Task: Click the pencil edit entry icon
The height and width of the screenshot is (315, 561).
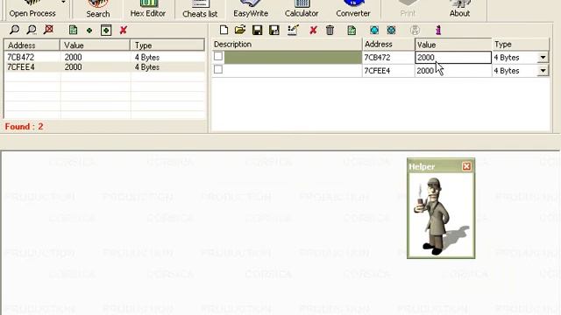Action: click(293, 30)
